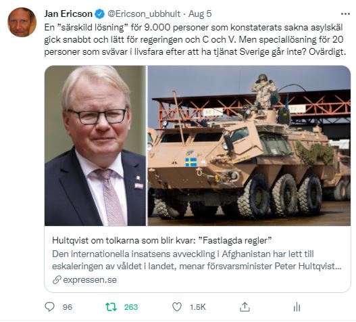The height and width of the screenshot is (322, 356).
Task: Click the green retweet icon
Action: [x=111, y=307]
